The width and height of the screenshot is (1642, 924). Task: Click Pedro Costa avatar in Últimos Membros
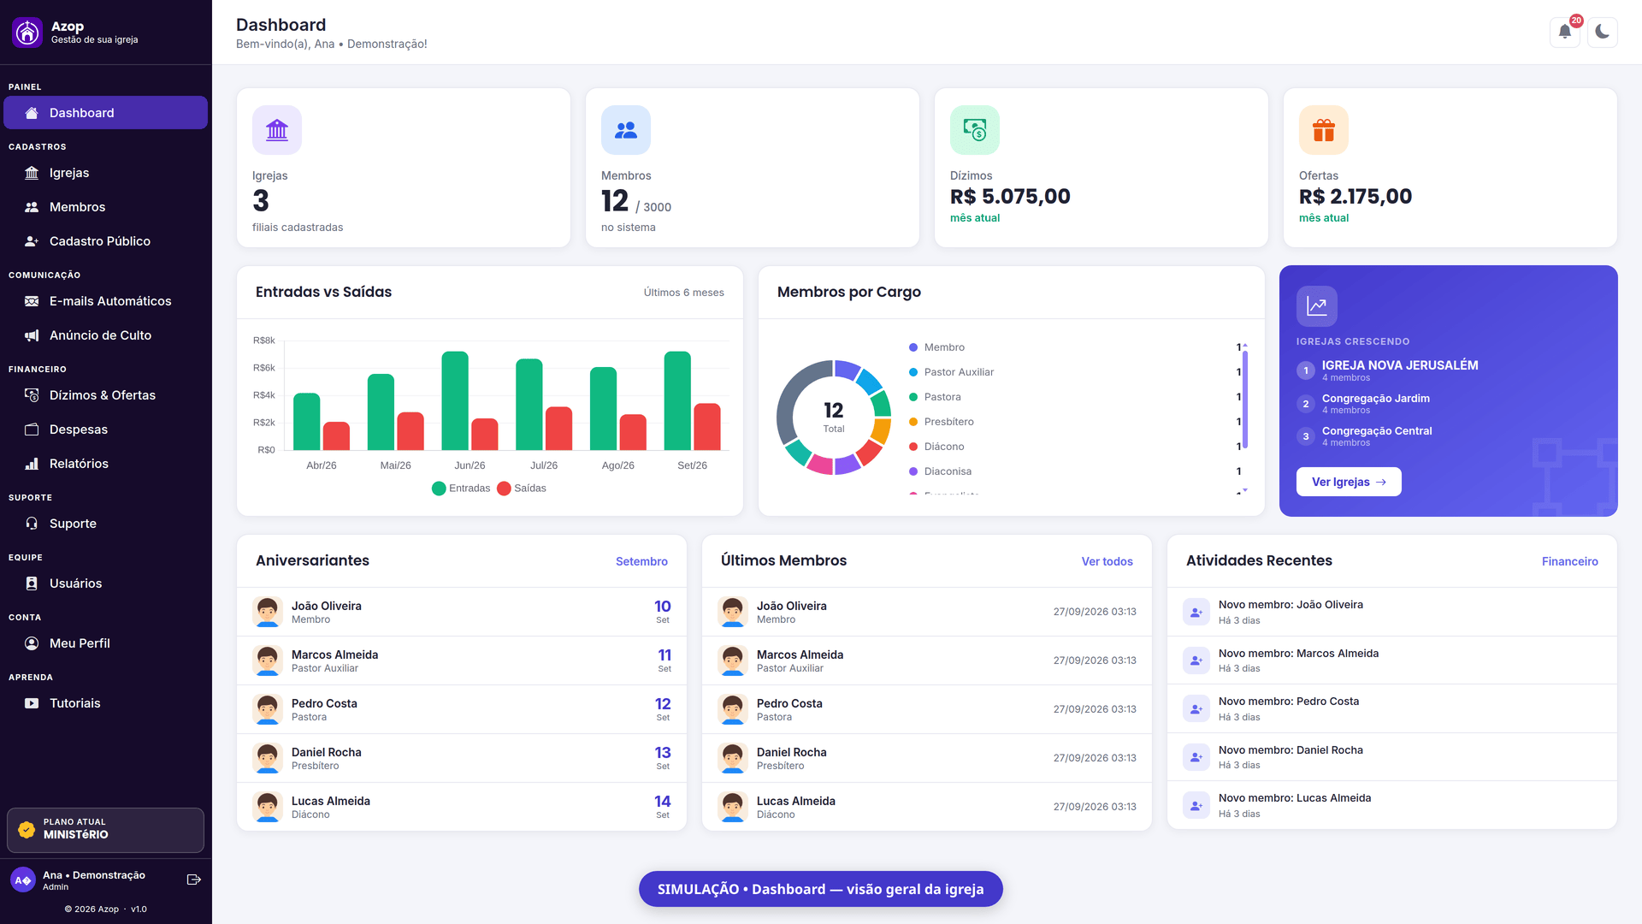click(x=733, y=709)
